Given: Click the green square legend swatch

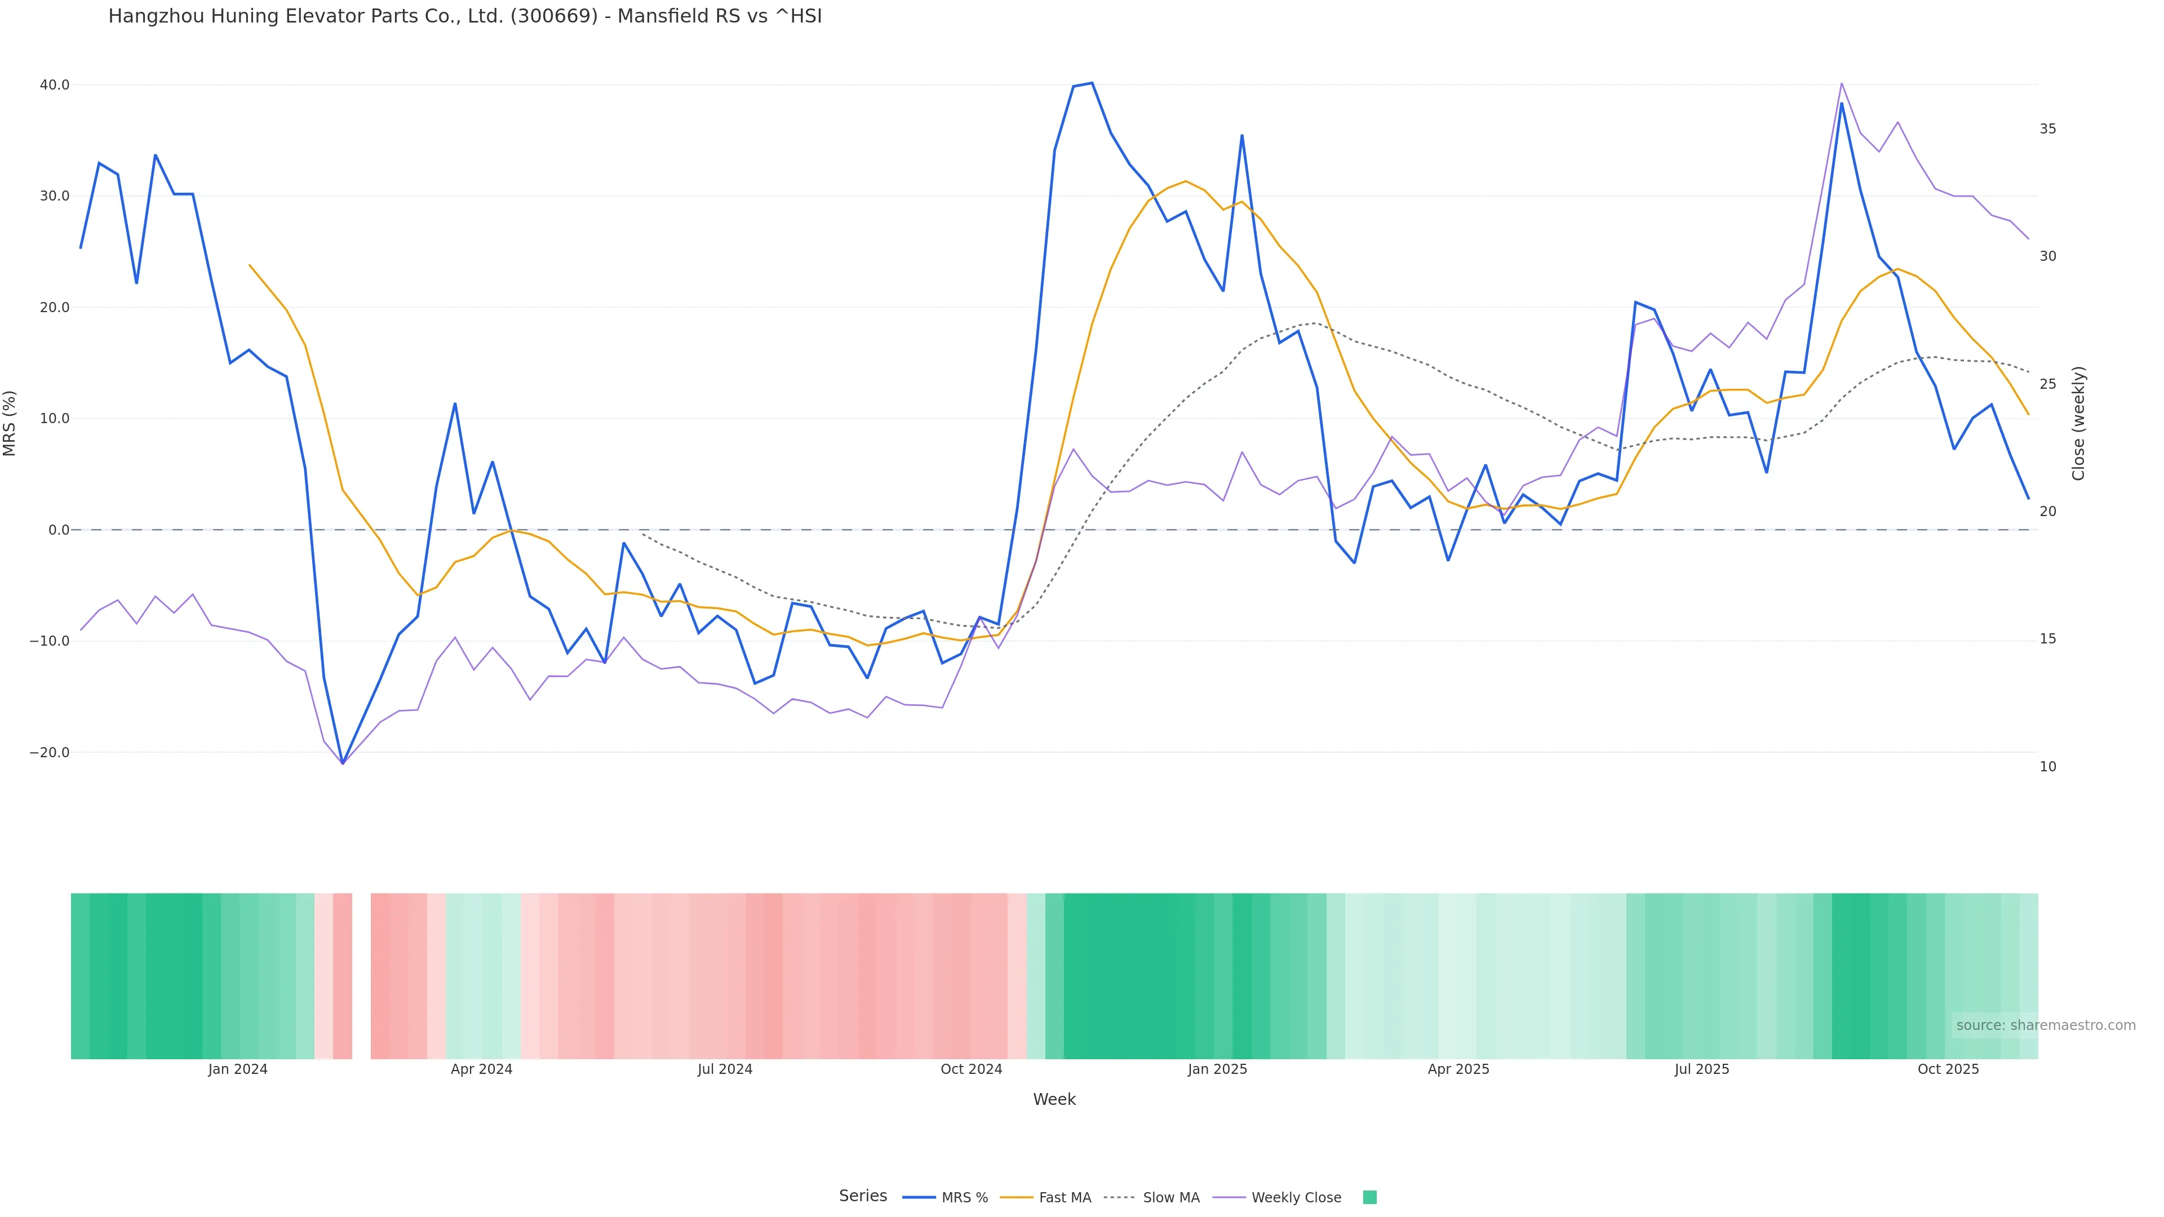Looking at the screenshot, I should tap(1369, 1198).
